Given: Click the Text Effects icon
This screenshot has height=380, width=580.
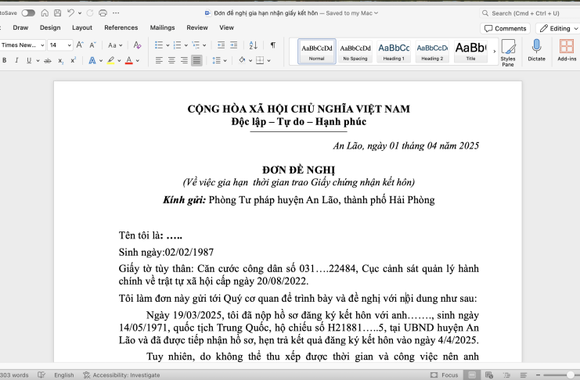Looking at the screenshot, I should 92,60.
